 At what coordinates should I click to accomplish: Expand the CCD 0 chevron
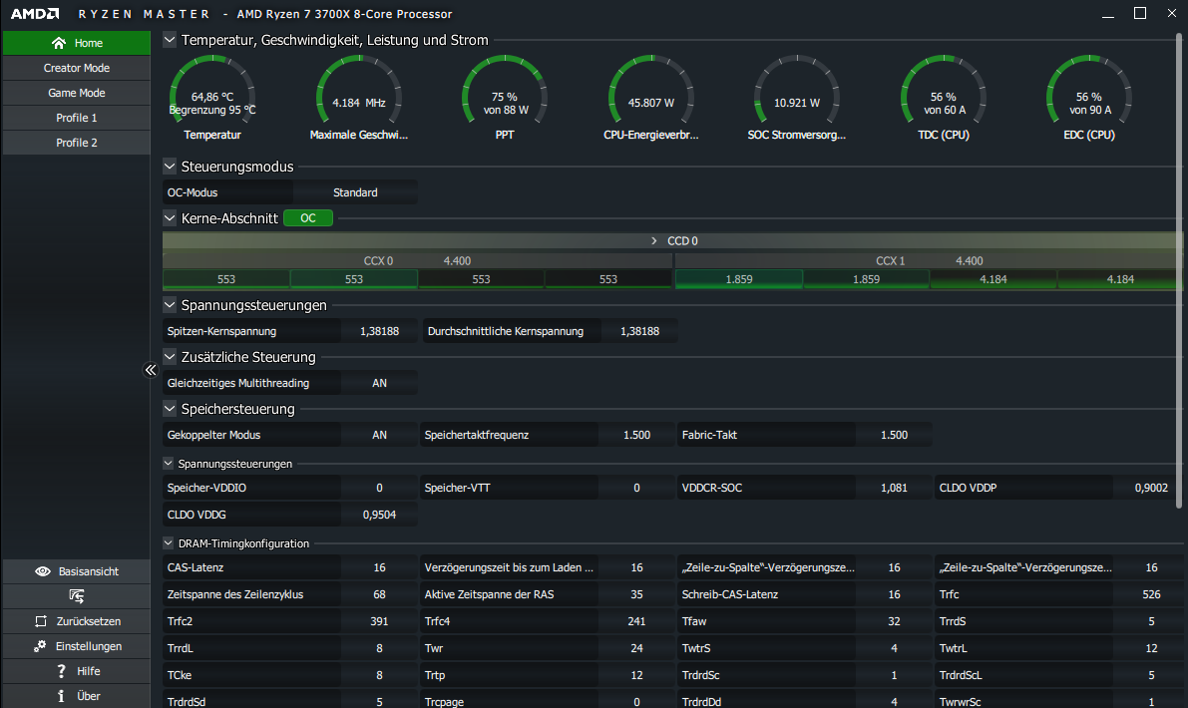[x=654, y=240]
